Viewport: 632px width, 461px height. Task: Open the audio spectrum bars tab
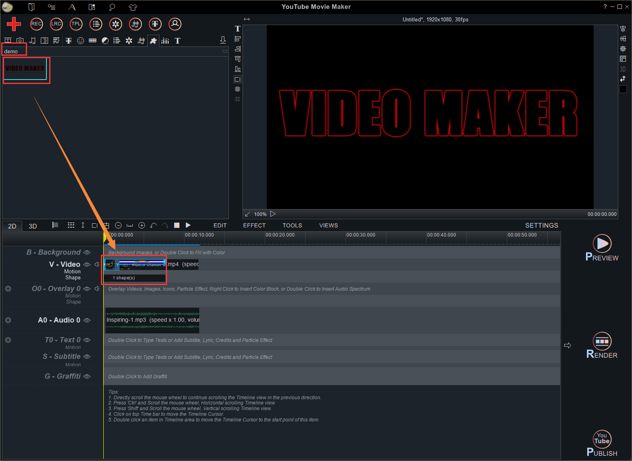[x=165, y=40]
